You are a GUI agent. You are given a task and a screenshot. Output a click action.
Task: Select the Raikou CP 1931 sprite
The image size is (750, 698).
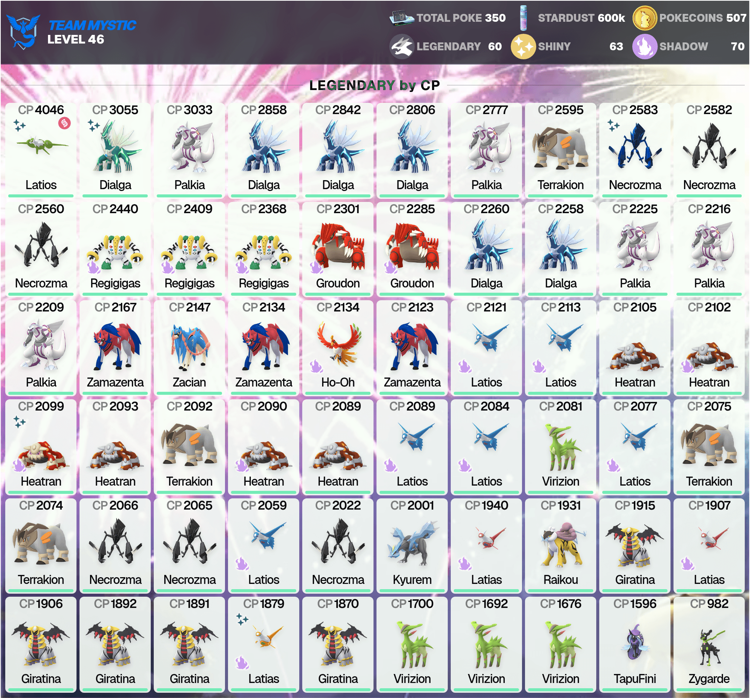click(x=563, y=545)
